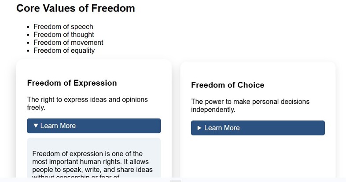Click the Core Values of Freedom heading

76,8
